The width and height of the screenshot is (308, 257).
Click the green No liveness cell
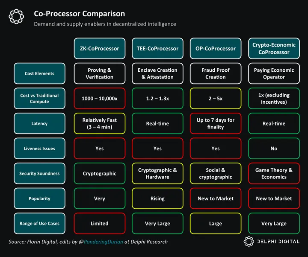pos(274,149)
